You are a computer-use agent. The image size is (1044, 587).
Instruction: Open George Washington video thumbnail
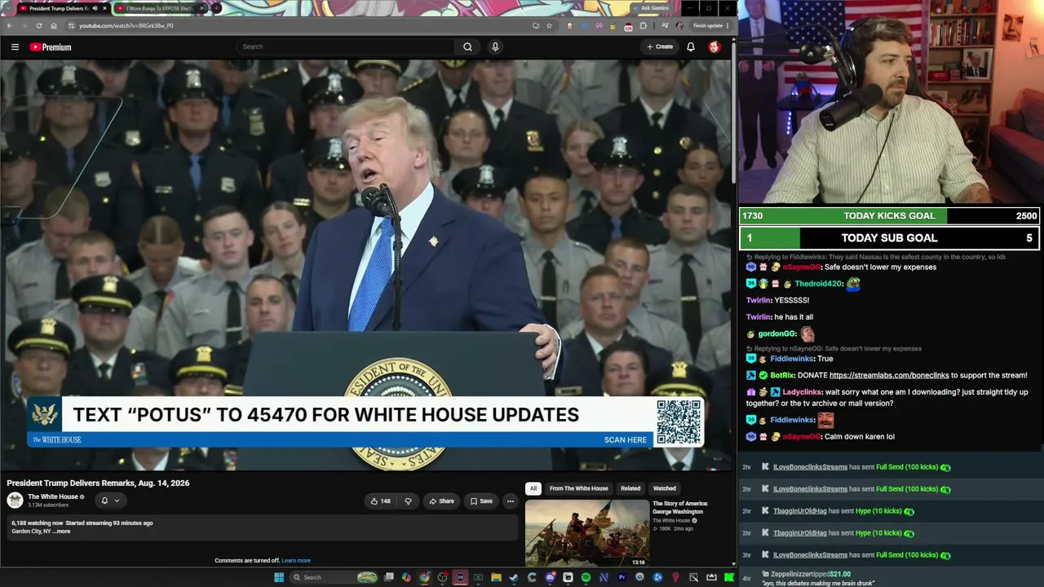point(587,533)
